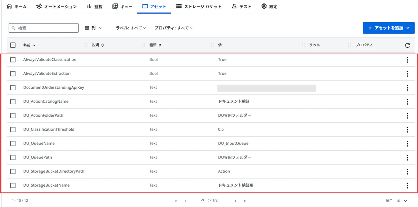The image size is (418, 207).
Task: Click the 0.5 threshold value
Action: tap(221, 129)
